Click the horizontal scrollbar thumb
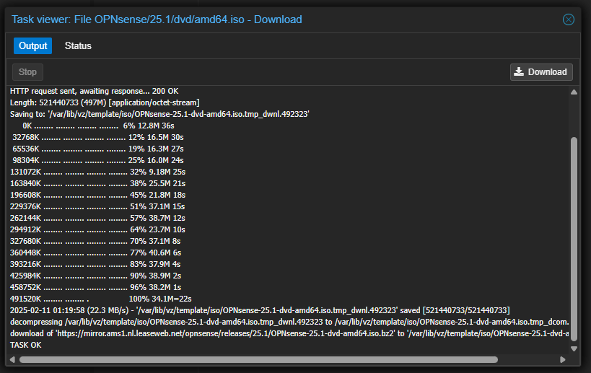Screen dimensions: 591x373 (258, 359)
